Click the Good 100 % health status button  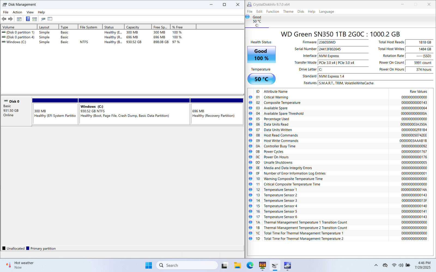pyautogui.click(x=261, y=55)
